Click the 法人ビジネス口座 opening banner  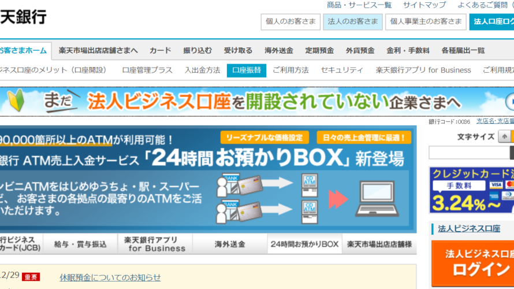click(x=257, y=102)
